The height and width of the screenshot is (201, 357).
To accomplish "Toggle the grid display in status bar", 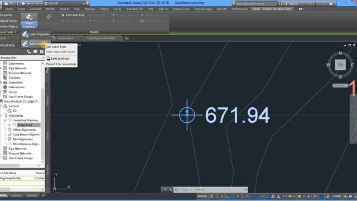I will click(212, 196).
